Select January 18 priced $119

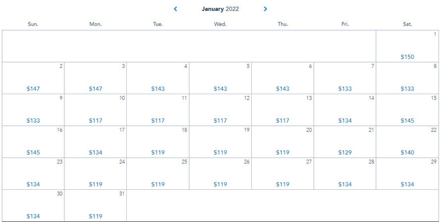(158, 142)
